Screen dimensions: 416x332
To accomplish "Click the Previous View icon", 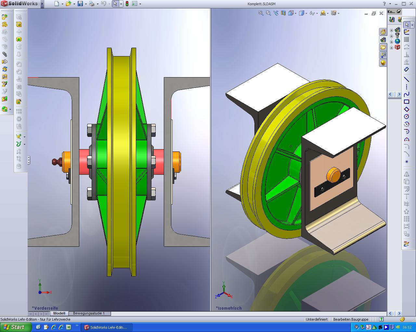I will [x=276, y=13].
